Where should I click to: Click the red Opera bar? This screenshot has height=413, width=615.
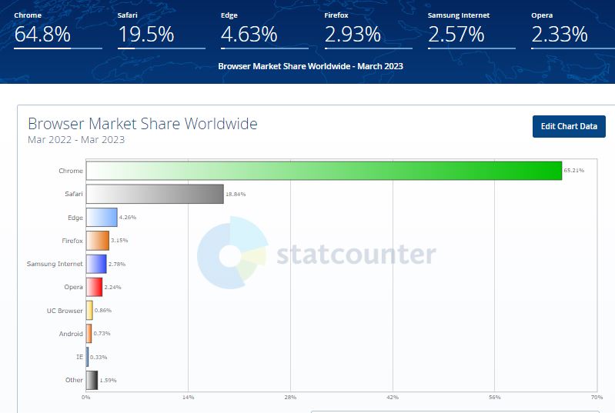(x=94, y=287)
